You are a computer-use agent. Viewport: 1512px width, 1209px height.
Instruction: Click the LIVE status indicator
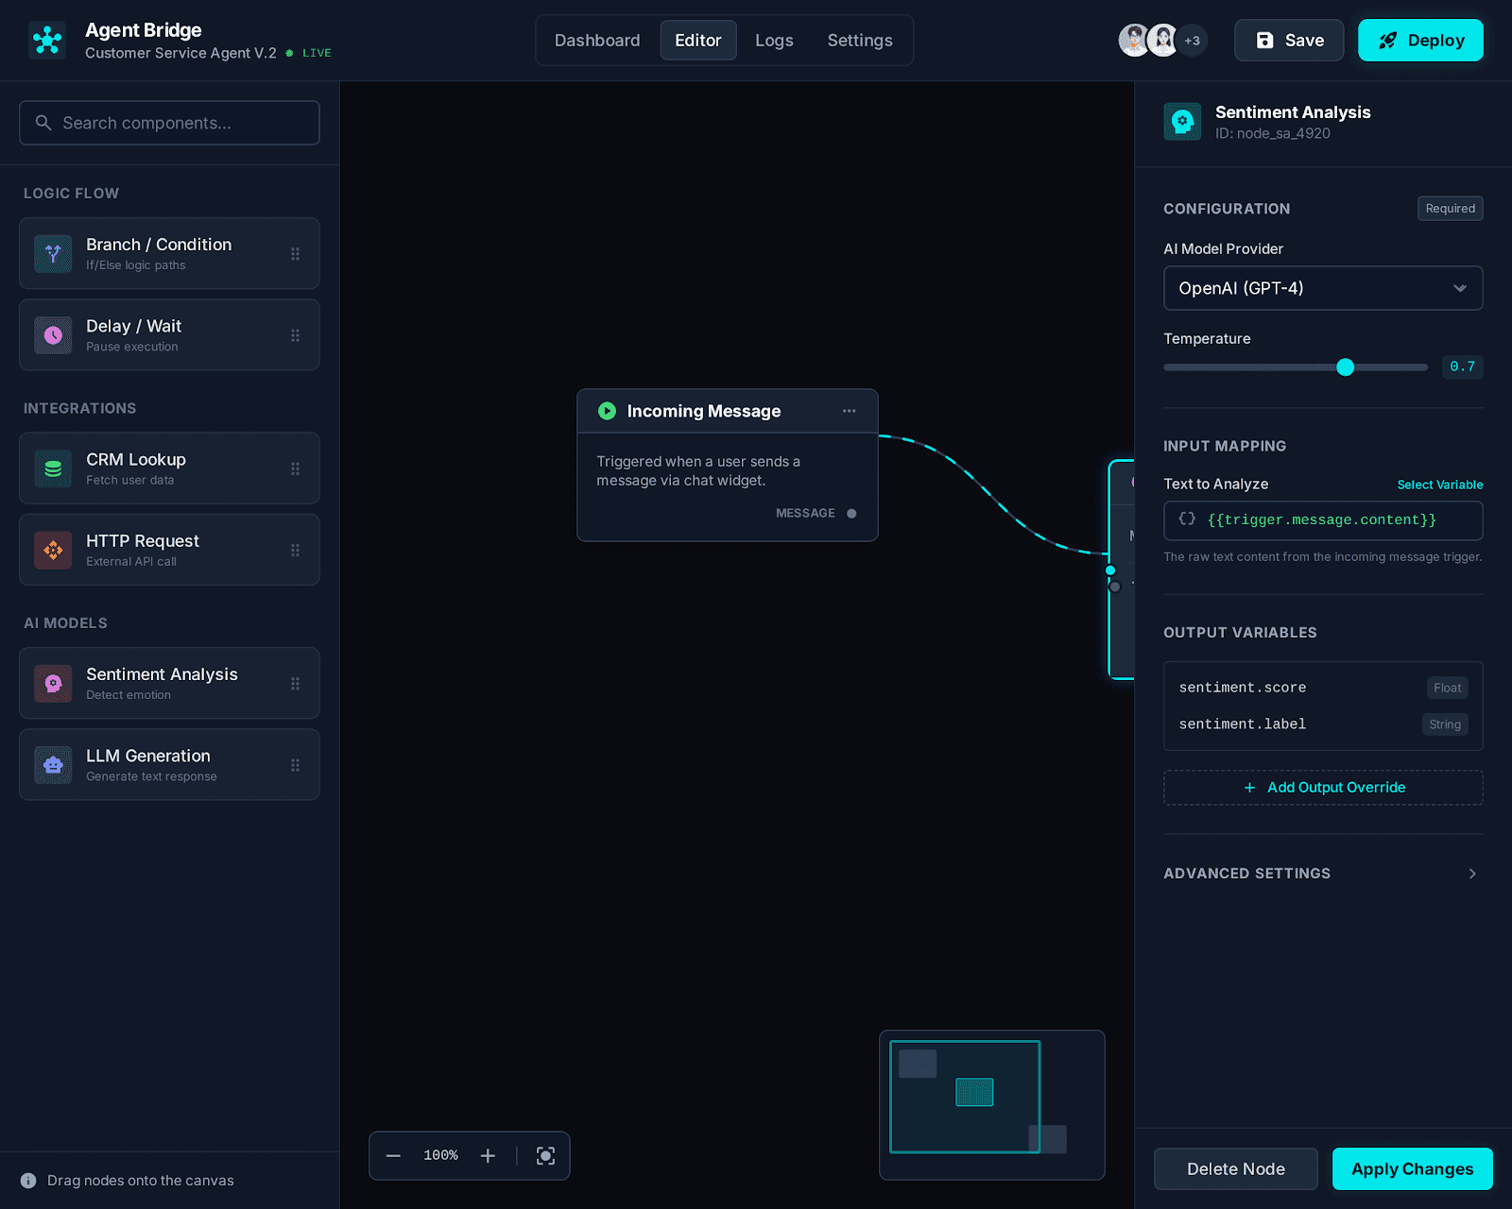click(309, 53)
